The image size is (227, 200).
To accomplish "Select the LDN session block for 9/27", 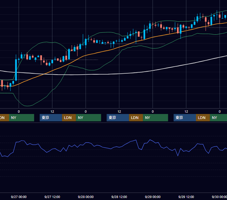I will [x=69, y=118].
